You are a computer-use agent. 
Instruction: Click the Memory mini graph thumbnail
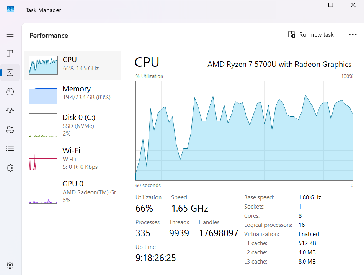point(43,94)
